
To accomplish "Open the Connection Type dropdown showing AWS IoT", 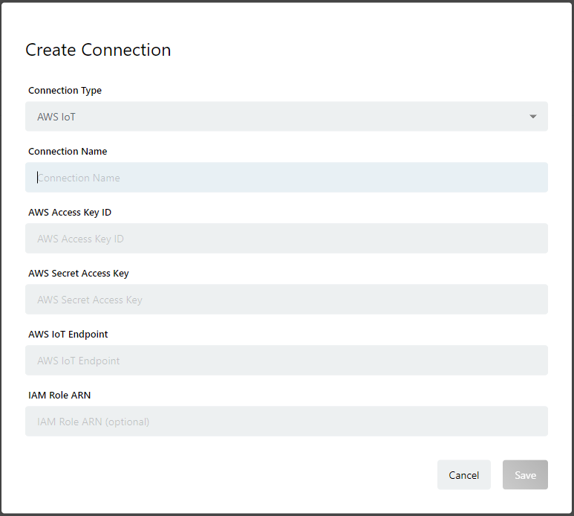I will tap(287, 117).
